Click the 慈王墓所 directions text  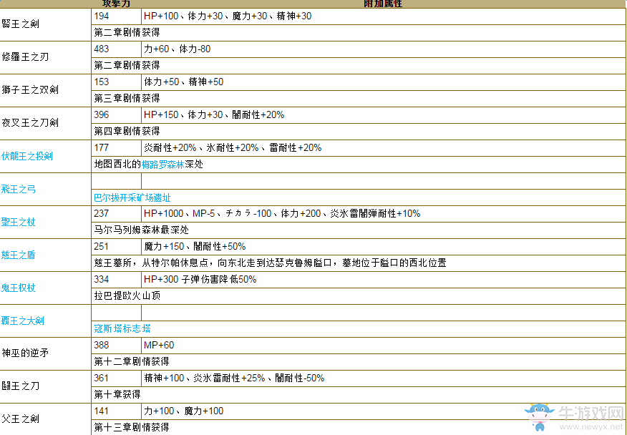click(271, 263)
